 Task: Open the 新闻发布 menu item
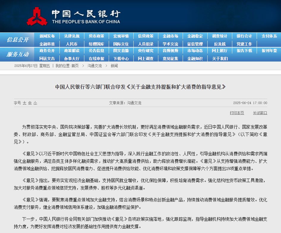tap(47, 36)
